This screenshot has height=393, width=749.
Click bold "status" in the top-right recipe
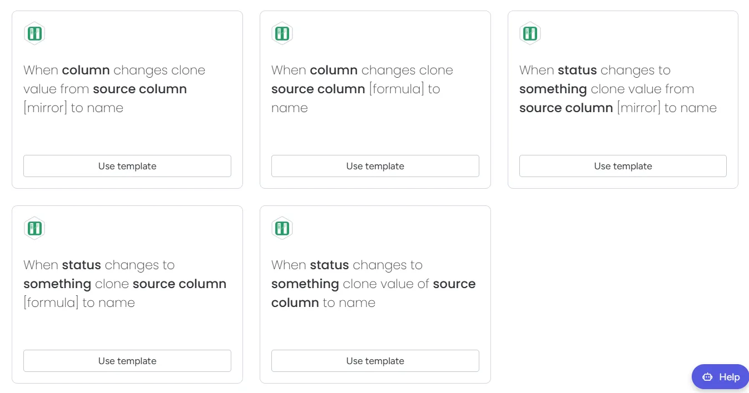577,70
